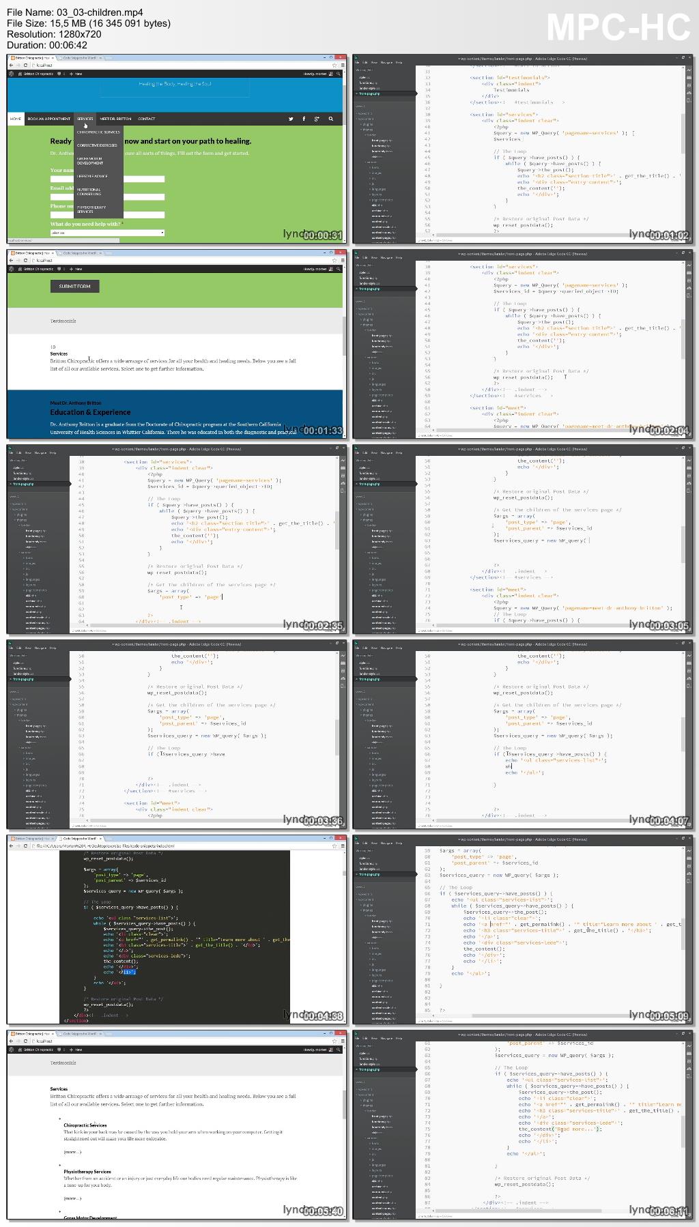Open the View menu in the 00:01:02 thumbnail
Viewport: 699px width, 1227px height.
(x=374, y=62)
